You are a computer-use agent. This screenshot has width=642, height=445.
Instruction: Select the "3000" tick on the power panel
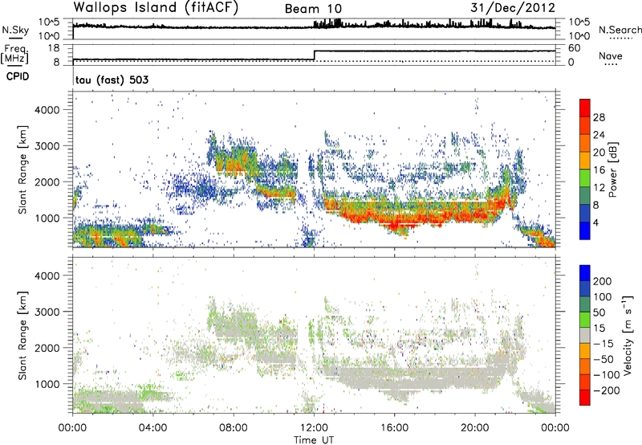coord(47,146)
